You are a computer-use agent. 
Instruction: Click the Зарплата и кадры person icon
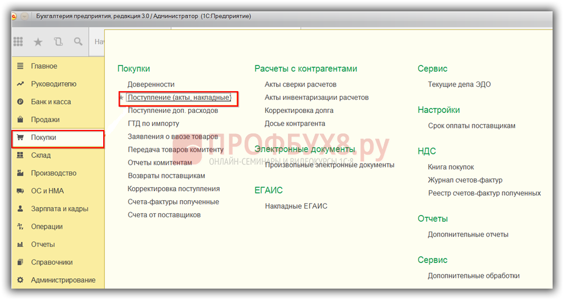pos(21,209)
